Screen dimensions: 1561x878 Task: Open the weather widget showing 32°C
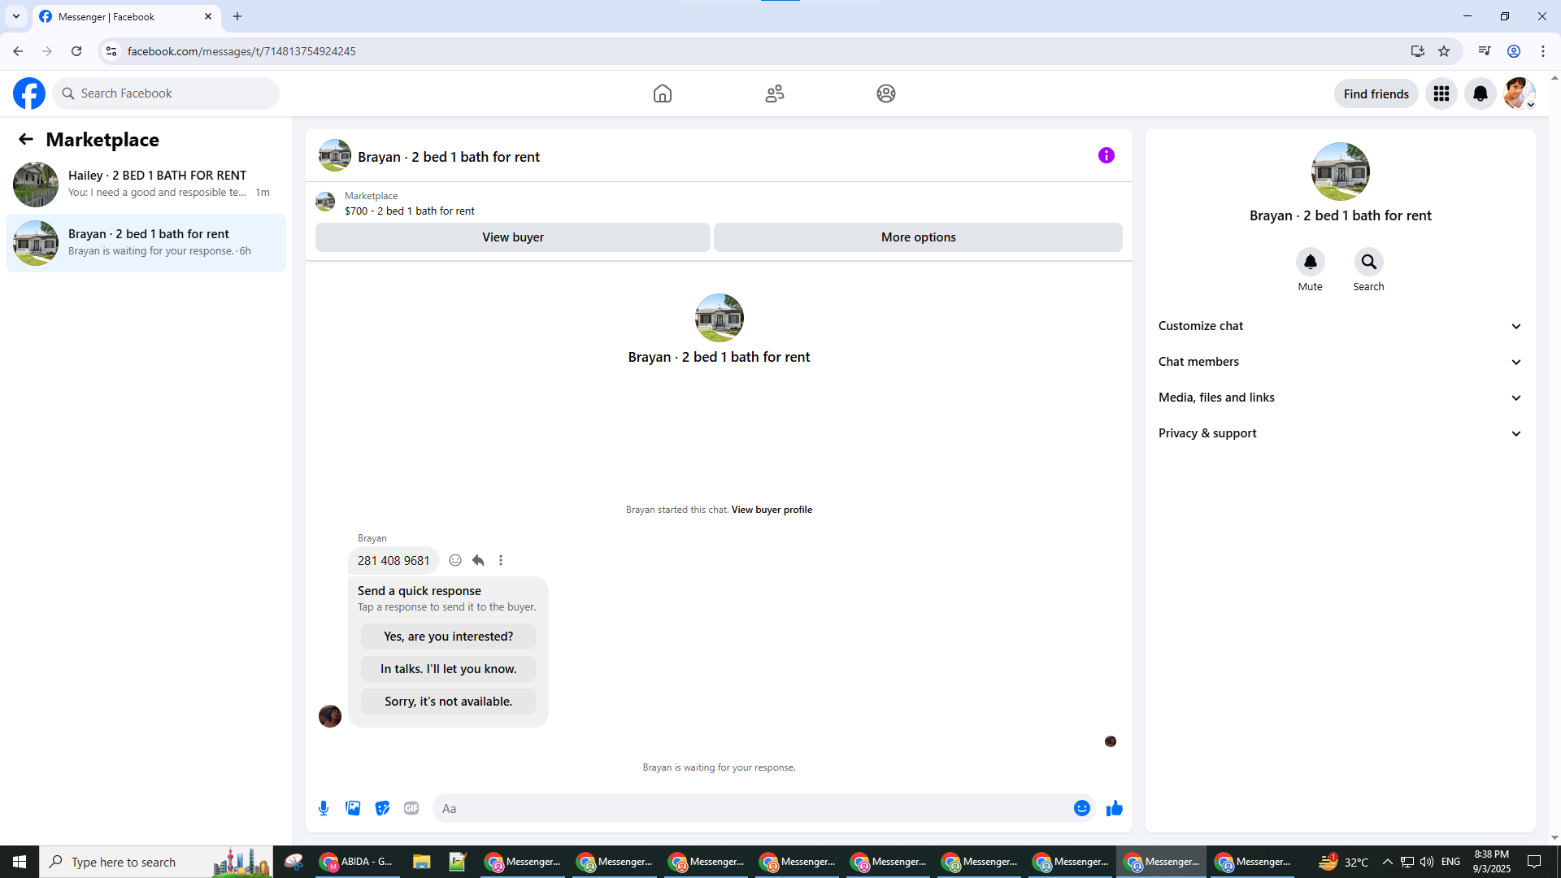click(1343, 862)
